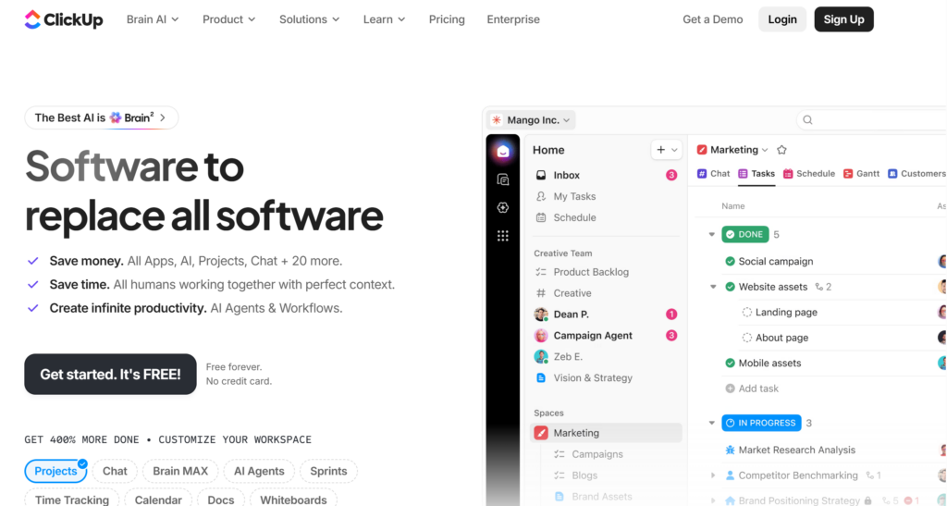The image size is (947, 506).
Task: Select the chat bubbles icon in black sidebar
Action: pyautogui.click(x=503, y=179)
